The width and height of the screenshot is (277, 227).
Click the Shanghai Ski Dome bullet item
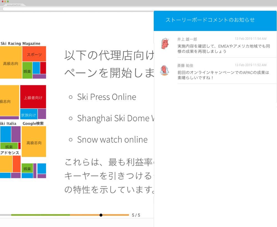pos(115,118)
